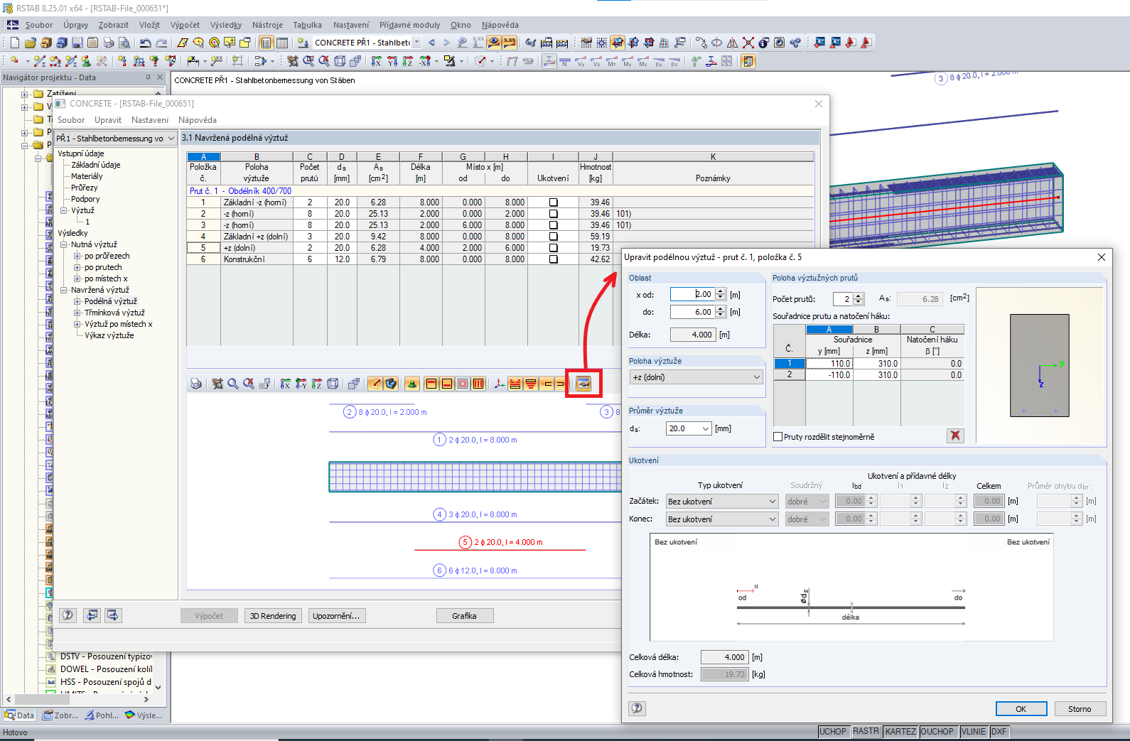Click the print icon in the CONCRETE graphic toolbar
This screenshot has width=1130, height=741.
pyautogui.click(x=196, y=384)
